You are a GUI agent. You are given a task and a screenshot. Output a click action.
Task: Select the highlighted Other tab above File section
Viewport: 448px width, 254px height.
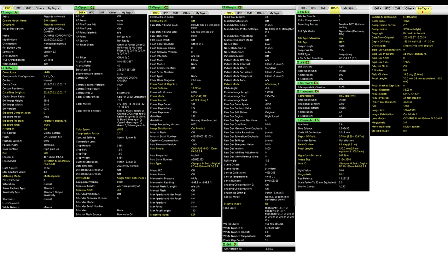335,8
